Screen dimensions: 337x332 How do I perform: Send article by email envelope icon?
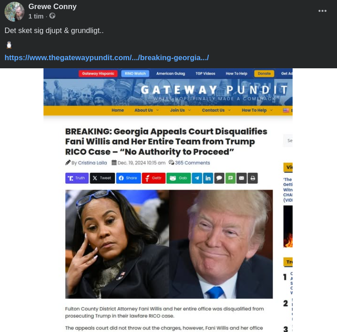[x=241, y=178]
